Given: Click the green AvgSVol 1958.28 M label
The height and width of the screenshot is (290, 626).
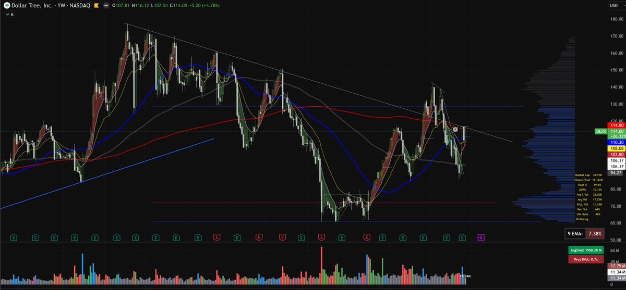Looking at the screenshot, I should pos(586,250).
